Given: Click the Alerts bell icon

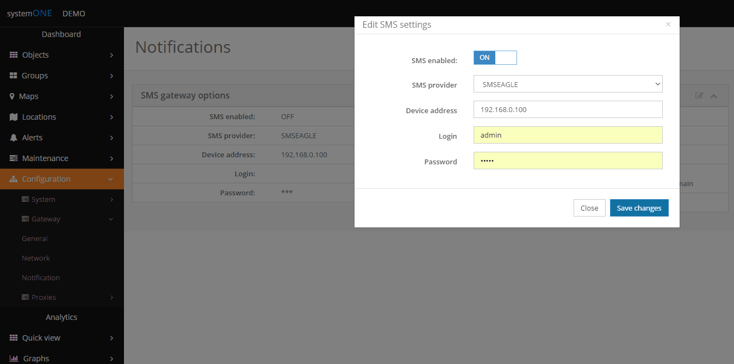Looking at the screenshot, I should tap(14, 138).
